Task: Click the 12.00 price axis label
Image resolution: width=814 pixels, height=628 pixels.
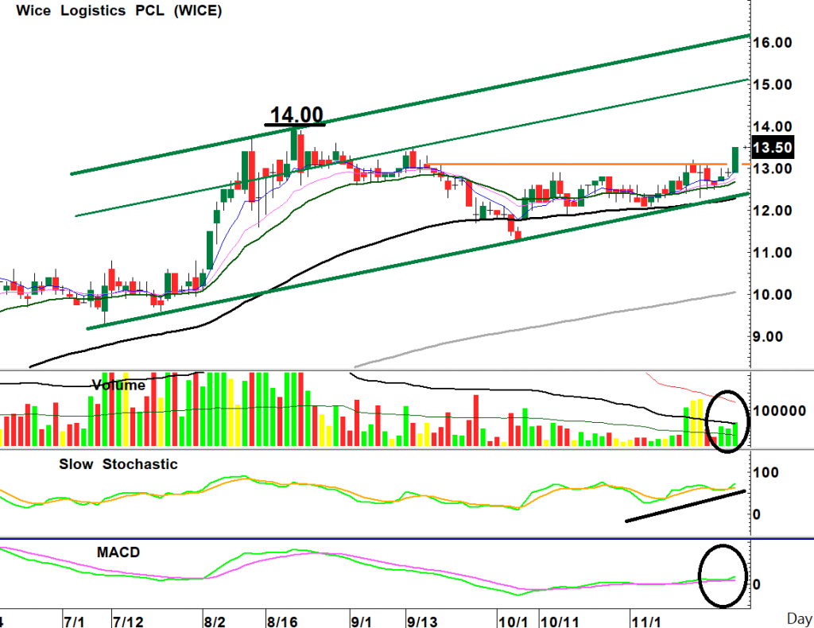Action: point(773,211)
